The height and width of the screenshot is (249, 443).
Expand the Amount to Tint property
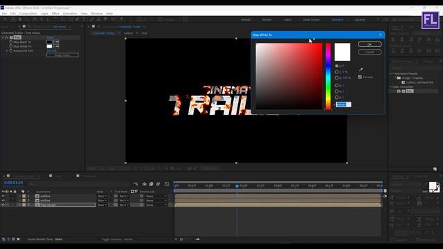7,50
